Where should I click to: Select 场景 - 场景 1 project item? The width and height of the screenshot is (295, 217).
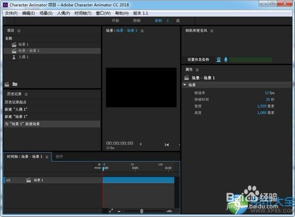point(52,51)
